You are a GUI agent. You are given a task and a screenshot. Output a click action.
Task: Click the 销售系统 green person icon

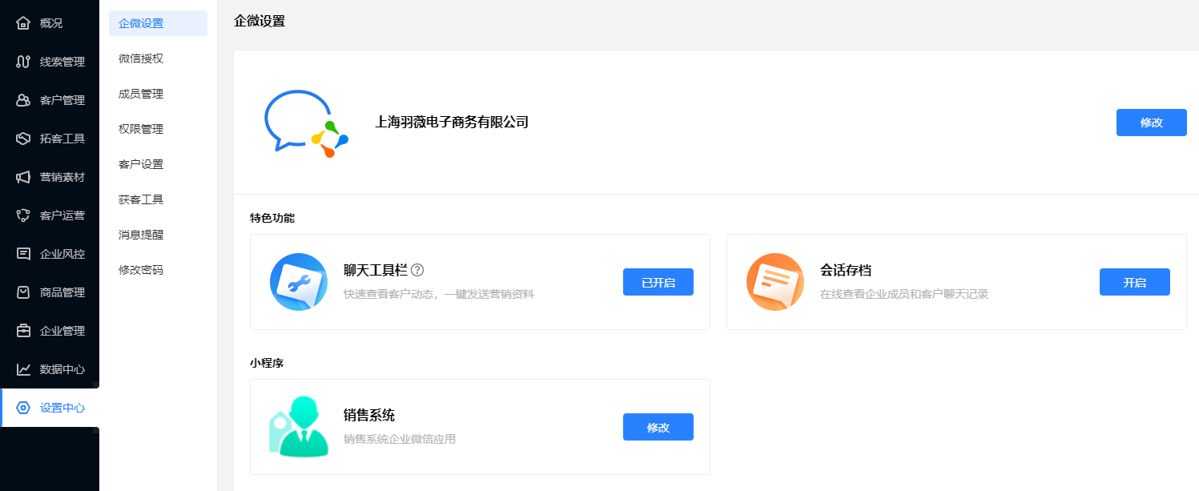(299, 427)
